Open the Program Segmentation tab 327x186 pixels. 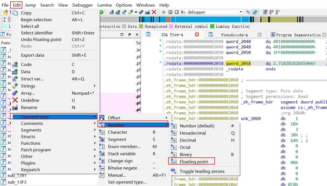(x=298, y=35)
